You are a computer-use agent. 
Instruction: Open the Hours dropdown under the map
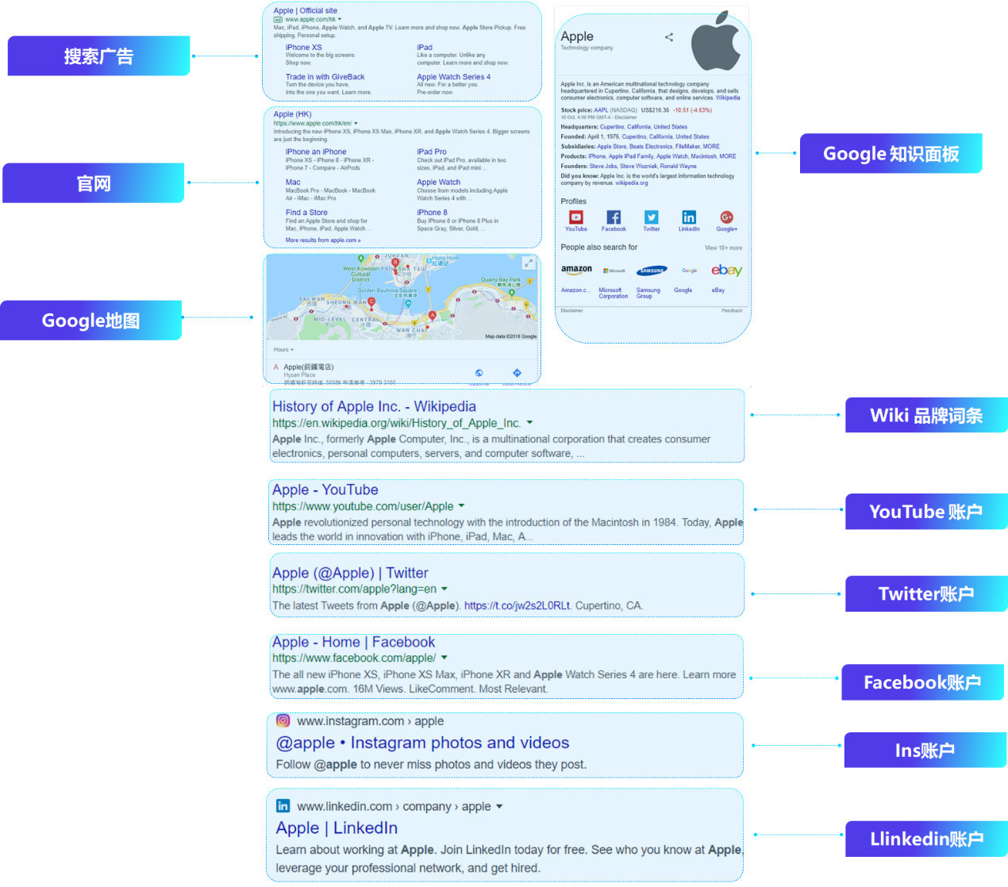pyautogui.click(x=283, y=350)
